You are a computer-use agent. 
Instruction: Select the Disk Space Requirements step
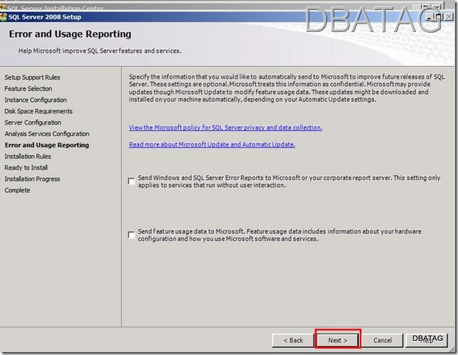pos(38,111)
